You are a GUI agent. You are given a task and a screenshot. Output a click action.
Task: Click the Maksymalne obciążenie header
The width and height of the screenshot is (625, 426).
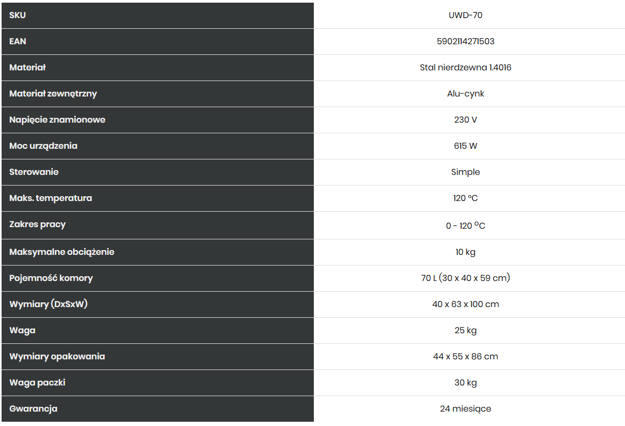pyautogui.click(x=157, y=252)
